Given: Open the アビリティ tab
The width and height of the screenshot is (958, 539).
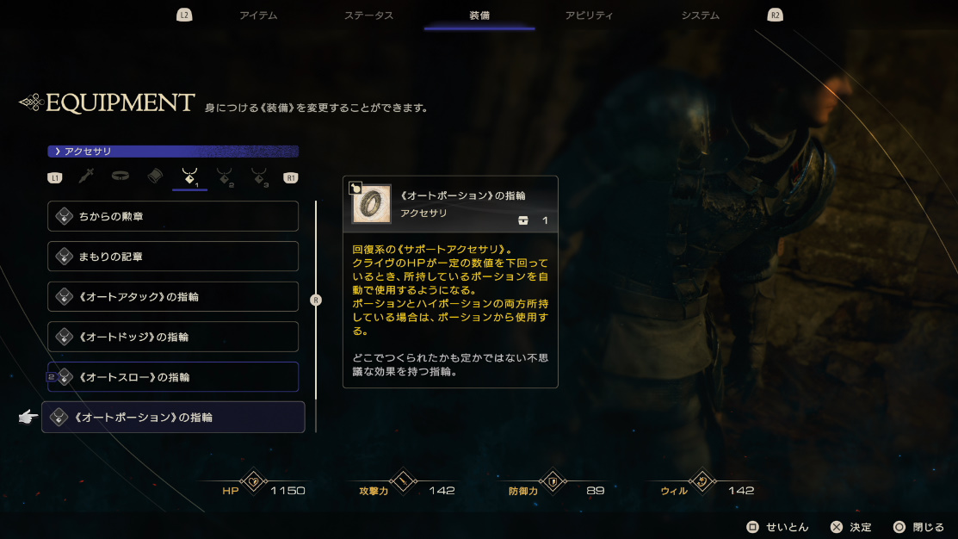Looking at the screenshot, I should pos(589,15).
